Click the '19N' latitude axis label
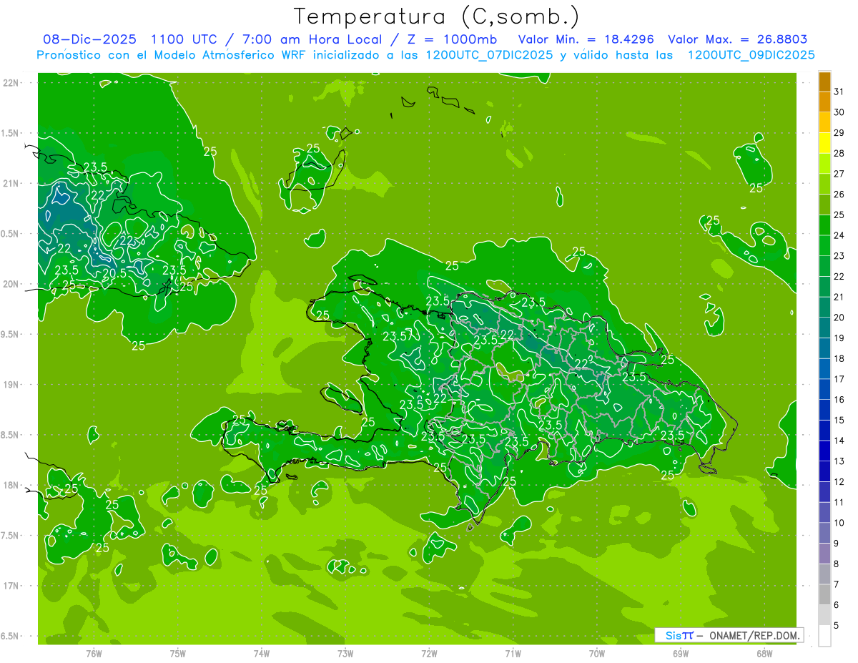The image size is (858, 663). coord(12,385)
